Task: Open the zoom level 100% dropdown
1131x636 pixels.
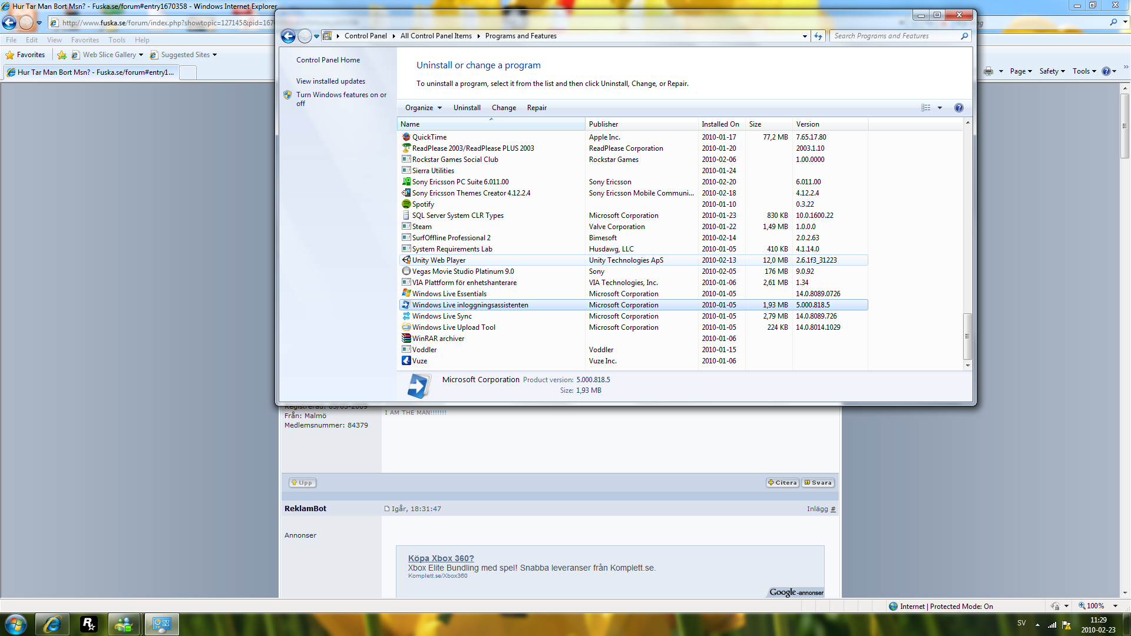Action: (x=1115, y=606)
